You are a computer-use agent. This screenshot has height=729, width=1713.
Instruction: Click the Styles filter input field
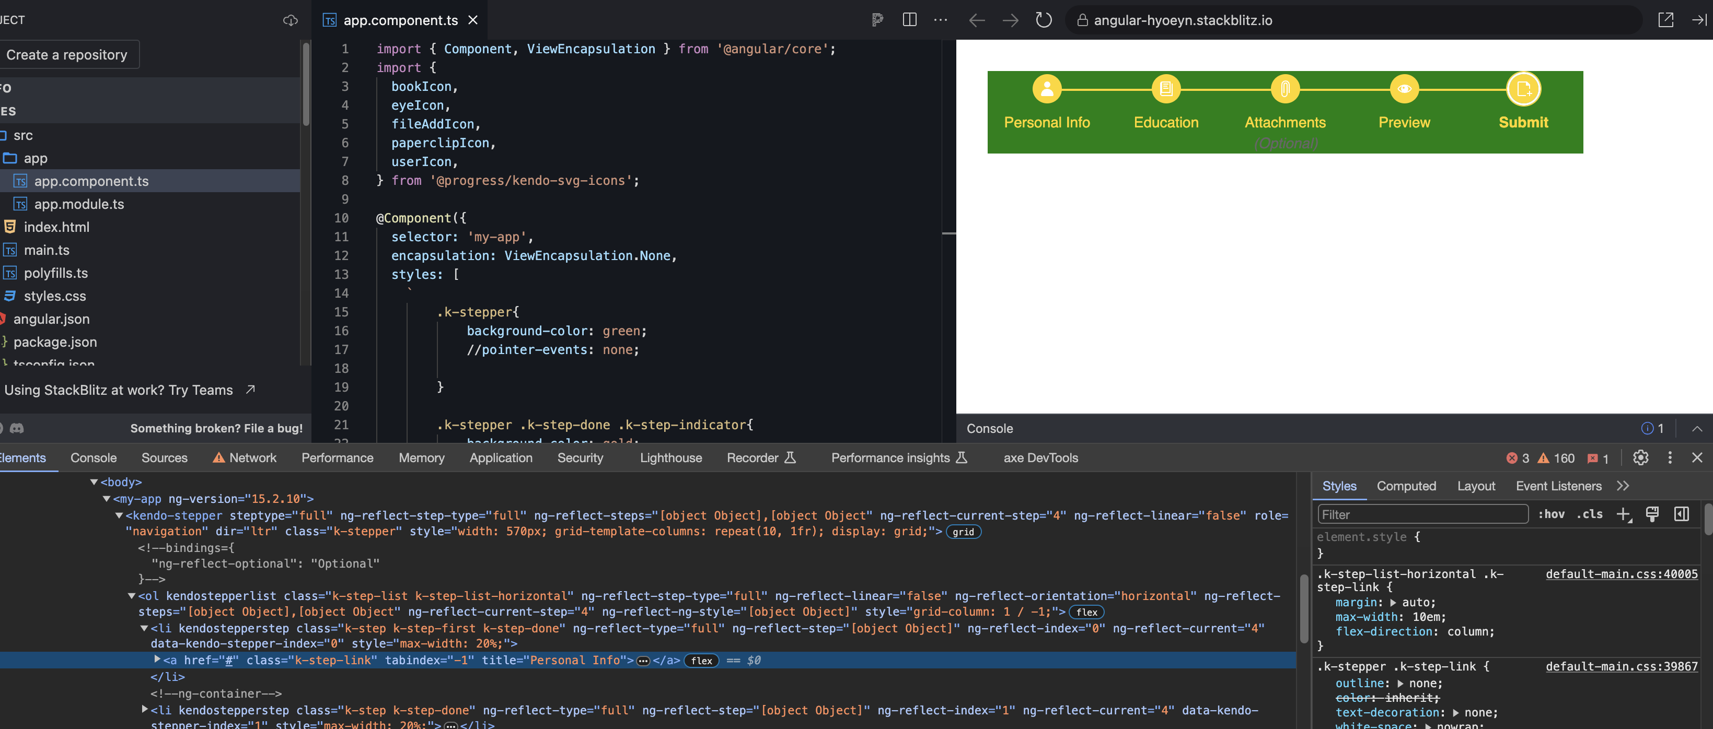[1422, 514]
